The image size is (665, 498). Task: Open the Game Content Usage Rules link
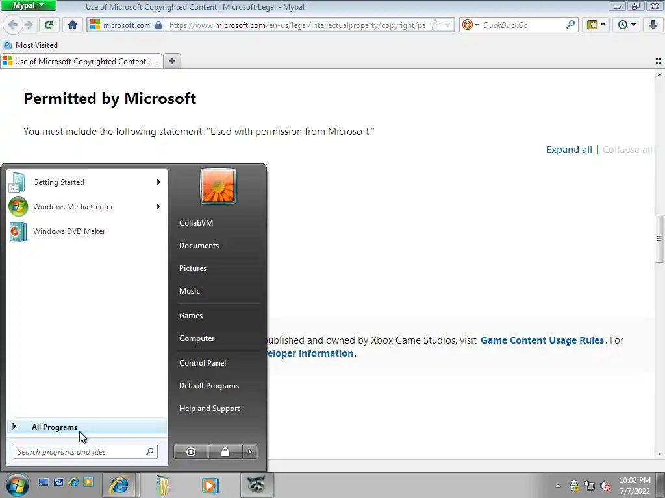(x=542, y=340)
